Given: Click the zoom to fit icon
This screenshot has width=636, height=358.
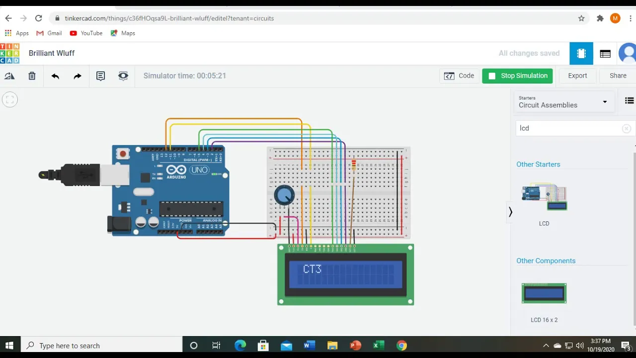Looking at the screenshot, I should point(10,100).
